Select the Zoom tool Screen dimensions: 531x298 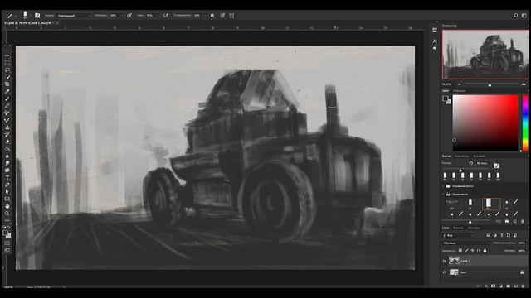click(7, 214)
